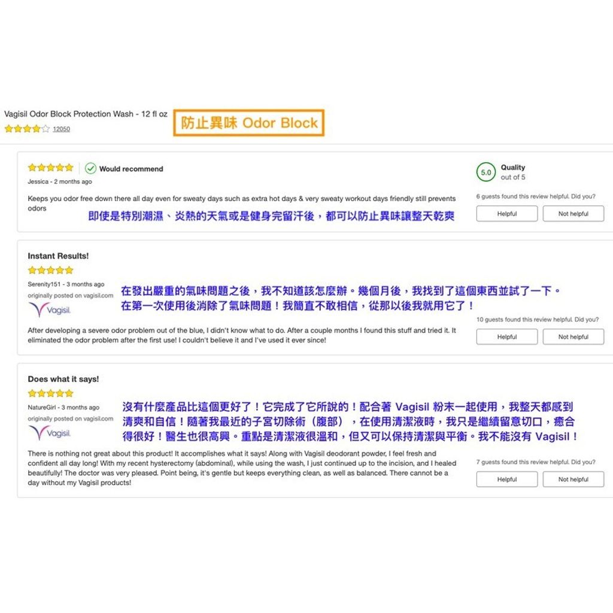Viewport: 613px width, 613px height.
Task: Mark Serenity151's review as Not helpful
Action: (573, 337)
